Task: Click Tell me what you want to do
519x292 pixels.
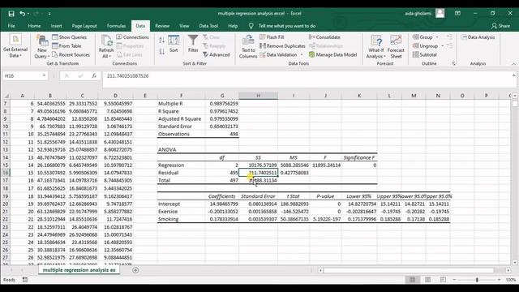Action: click(286, 26)
